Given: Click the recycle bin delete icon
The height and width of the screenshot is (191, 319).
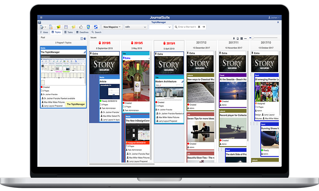Looking at the screenshot, I should click(x=88, y=27).
